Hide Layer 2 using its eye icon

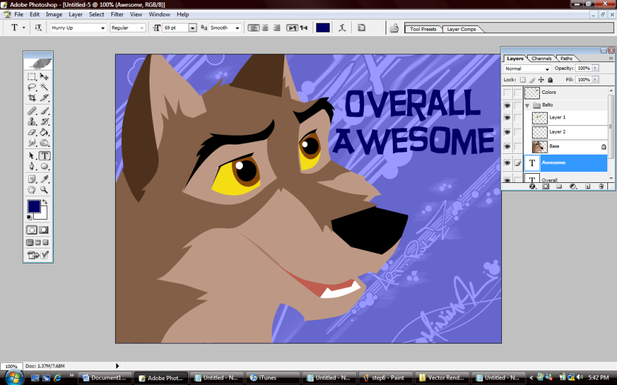click(x=507, y=132)
